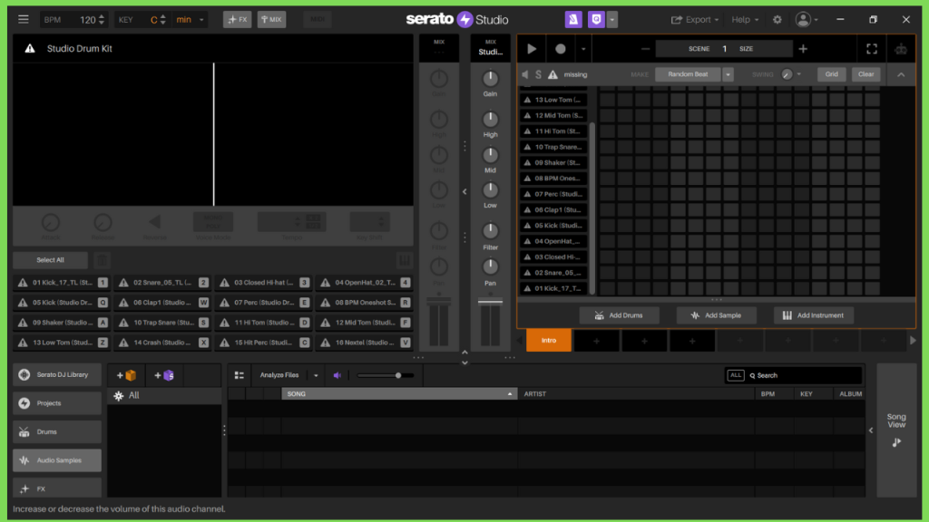Screen dimensions: 929x522
Task: Open the hamburger main menu
Action: [x=23, y=20]
